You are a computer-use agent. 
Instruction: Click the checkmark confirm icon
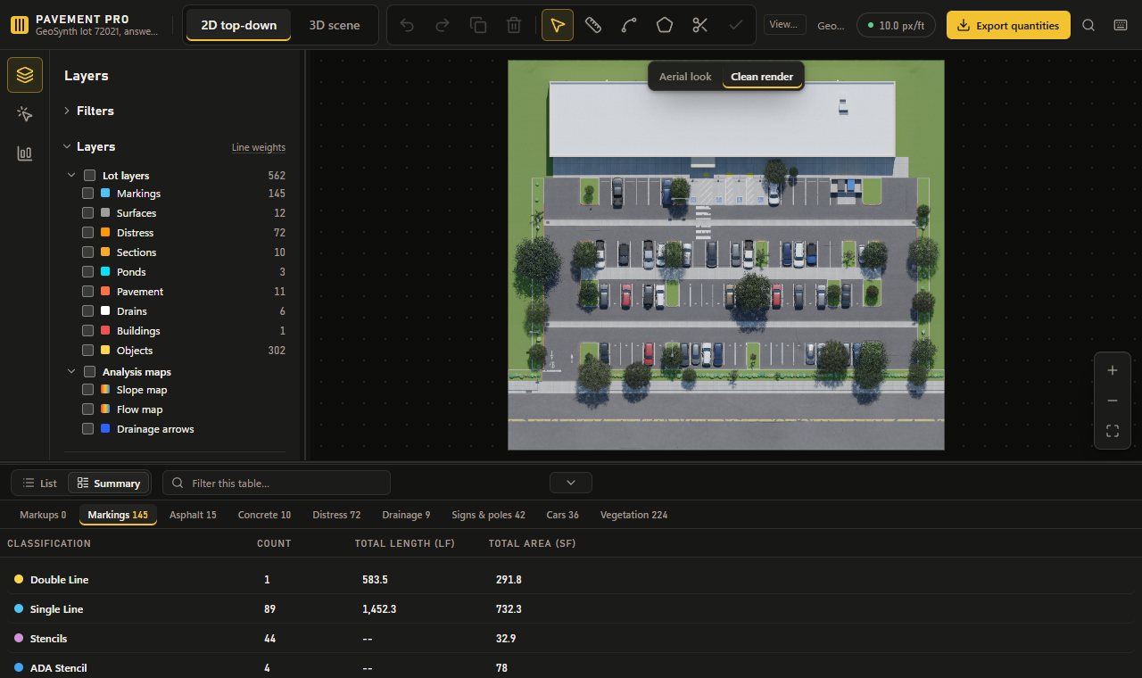click(x=736, y=25)
